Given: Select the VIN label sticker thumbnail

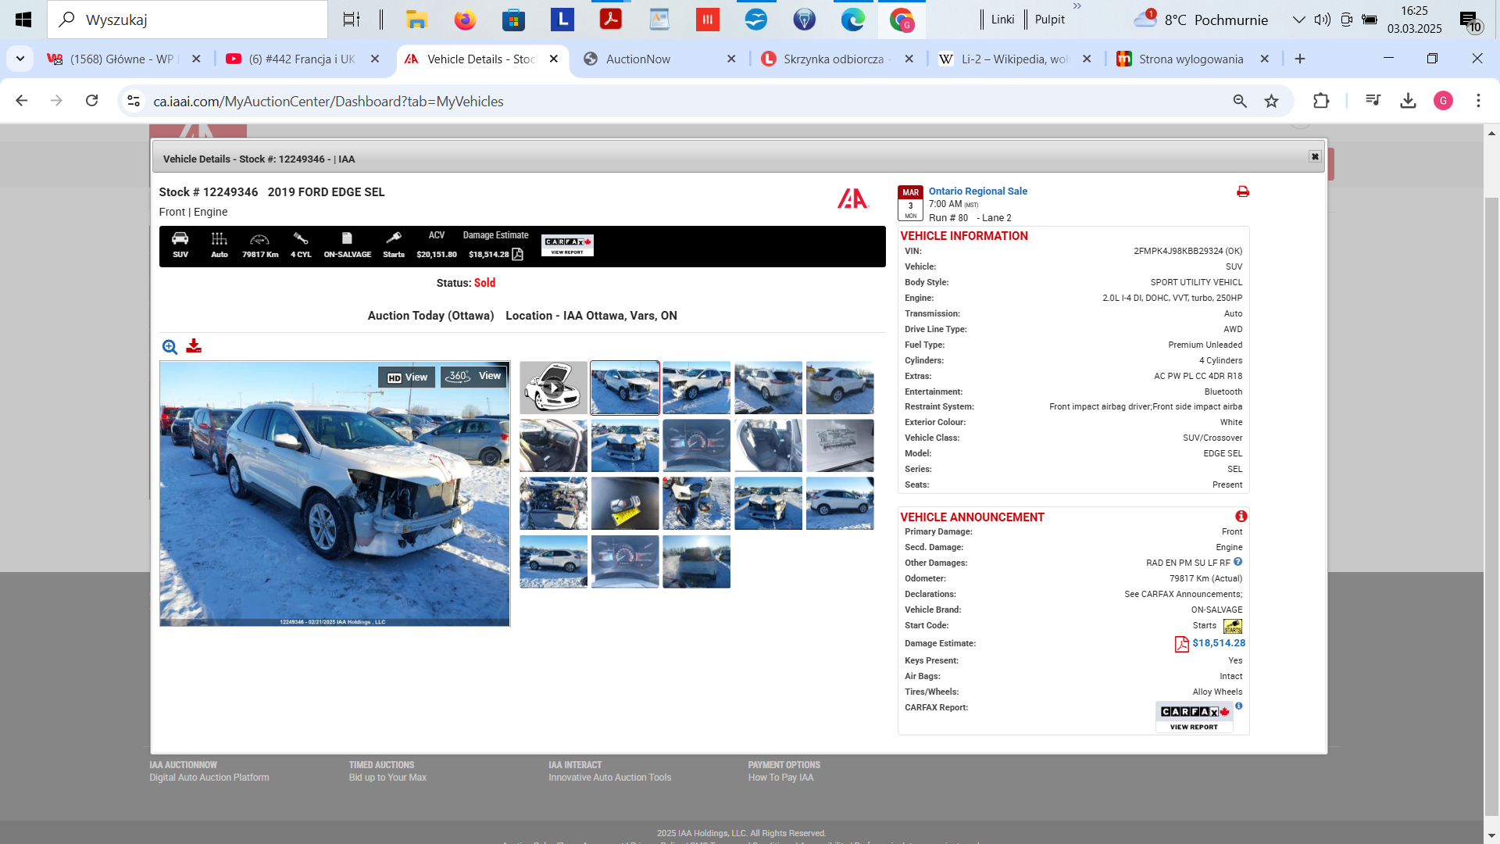Looking at the screenshot, I should point(840,445).
